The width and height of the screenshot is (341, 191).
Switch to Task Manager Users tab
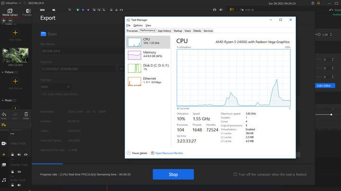click(x=188, y=31)
